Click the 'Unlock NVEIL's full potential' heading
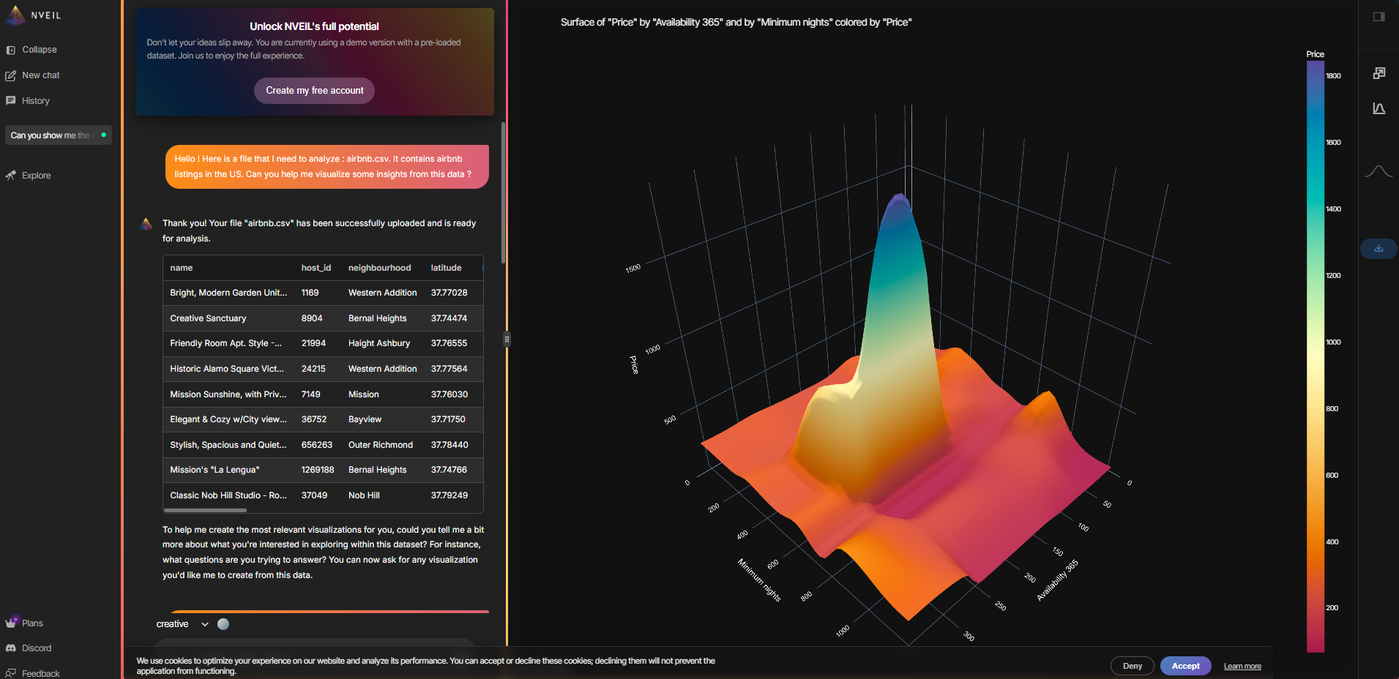This screenshot has width=1399, height=679. (314, 26)
